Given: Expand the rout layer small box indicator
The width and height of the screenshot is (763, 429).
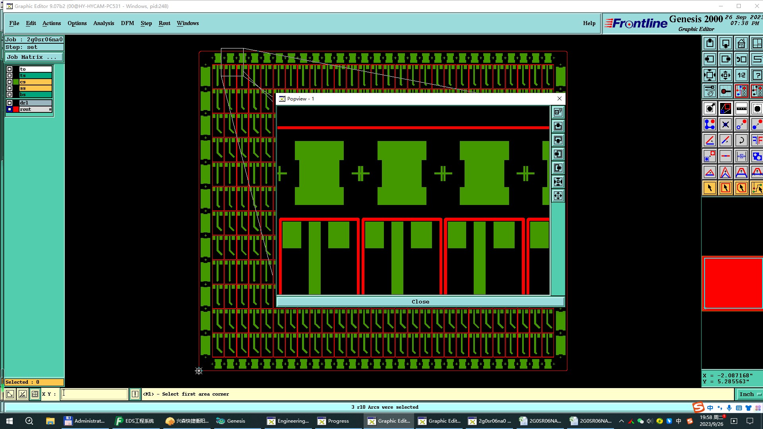Looking at the screenshot, I should click(50, 109).
